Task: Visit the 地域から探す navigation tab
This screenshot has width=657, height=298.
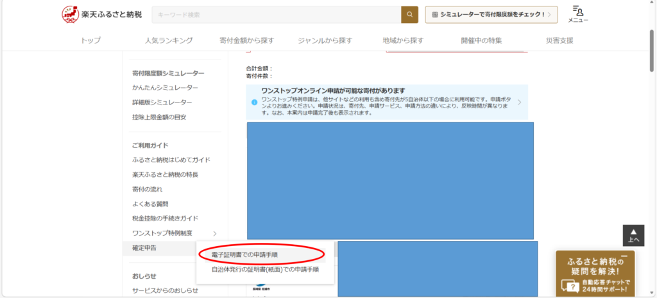Action: point(403,40)
